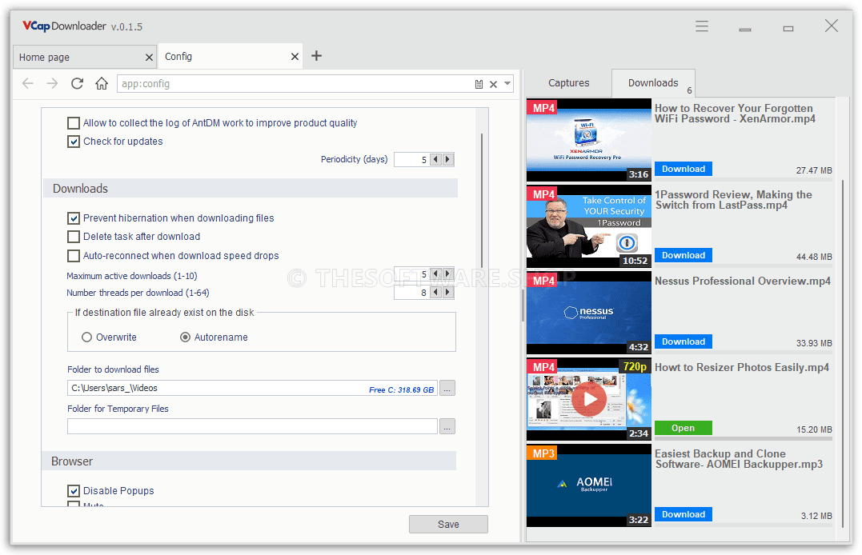Open the Resizer Photos video file

coord(684,428)
